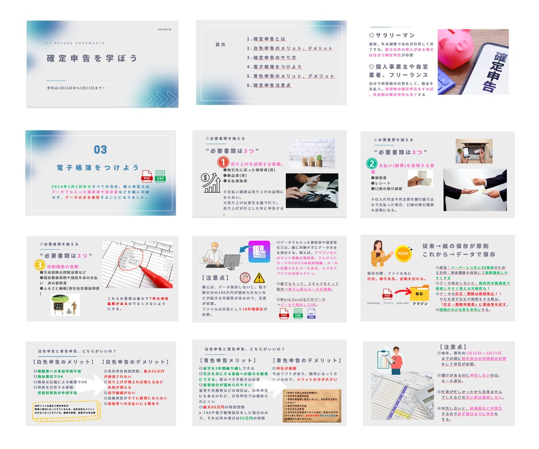
Task: Open the title slide 確定申告を学ぼう
Action: coord(102,64)
